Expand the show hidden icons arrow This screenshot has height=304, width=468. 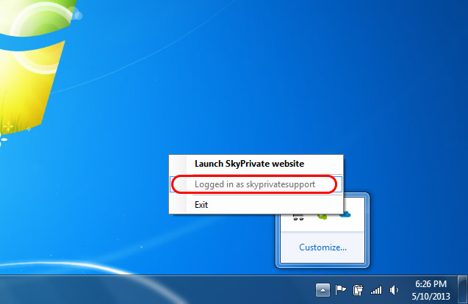click(x=323, y=289)
